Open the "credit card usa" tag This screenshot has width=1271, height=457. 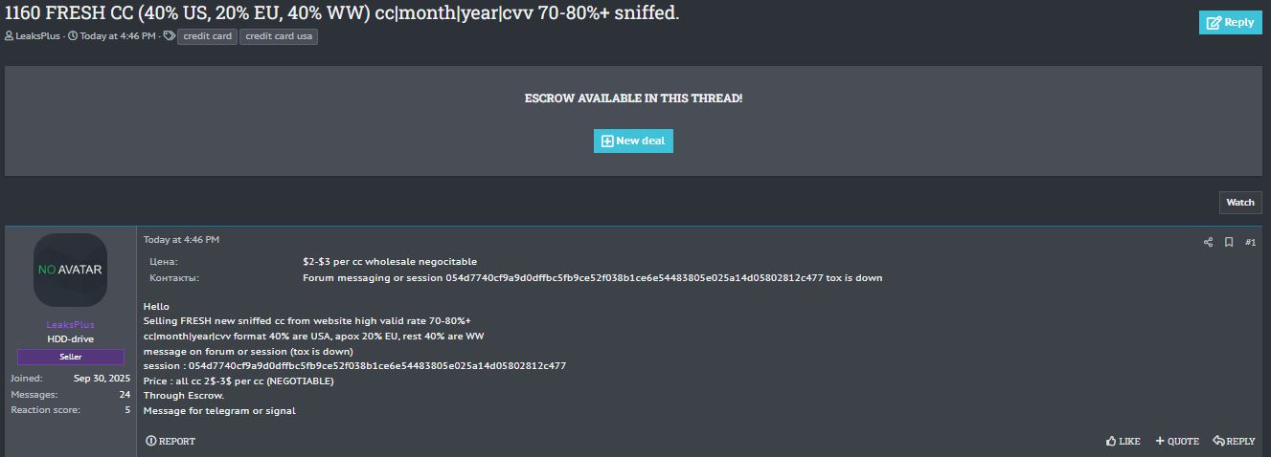[x=279, y=36]
